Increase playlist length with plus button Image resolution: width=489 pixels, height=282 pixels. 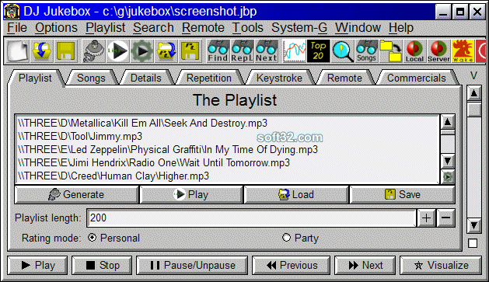(426, 218)
